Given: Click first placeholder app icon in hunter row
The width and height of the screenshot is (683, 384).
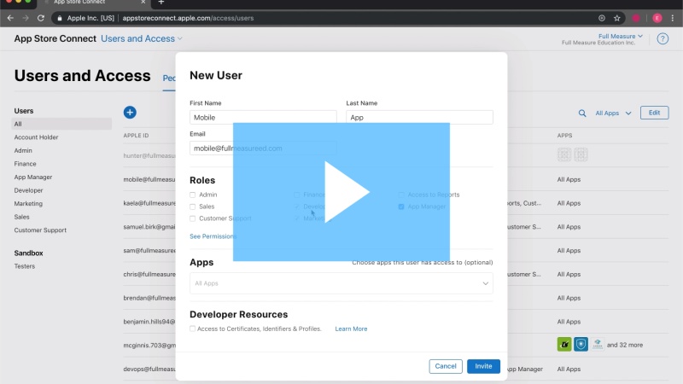Looking at the screenshot, I should pos(564,154).
